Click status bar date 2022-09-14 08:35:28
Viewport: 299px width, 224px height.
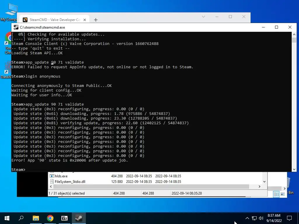pos(187,193)
